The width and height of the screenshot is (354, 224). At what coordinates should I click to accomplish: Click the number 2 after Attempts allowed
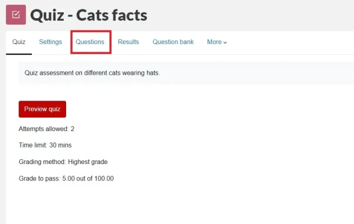[x=73, y=129]
